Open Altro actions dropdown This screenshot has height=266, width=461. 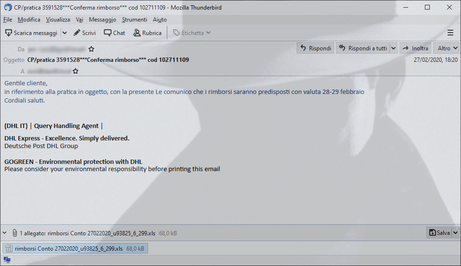pos(447,48)
